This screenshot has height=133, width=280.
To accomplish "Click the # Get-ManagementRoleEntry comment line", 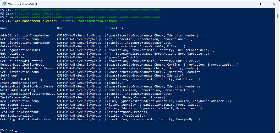I will click(x=38, y=14).
